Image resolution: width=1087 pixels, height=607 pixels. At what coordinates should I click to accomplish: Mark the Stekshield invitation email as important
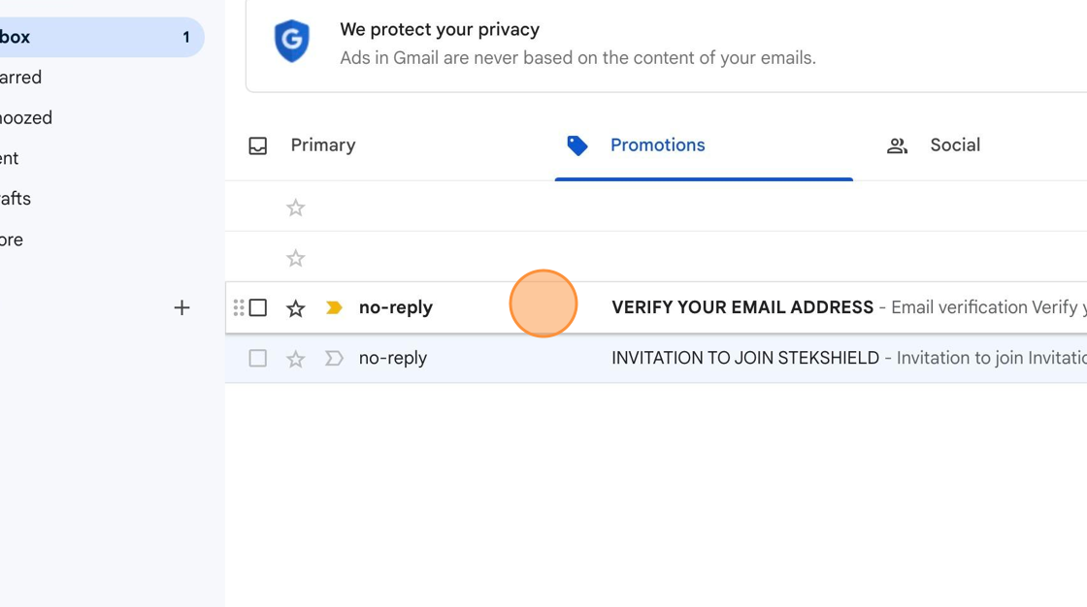(334, 358)
